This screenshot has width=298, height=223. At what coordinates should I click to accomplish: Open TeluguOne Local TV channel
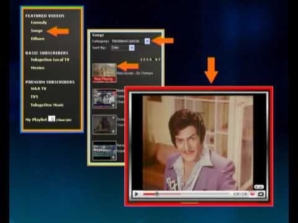[x=50, y=59]
